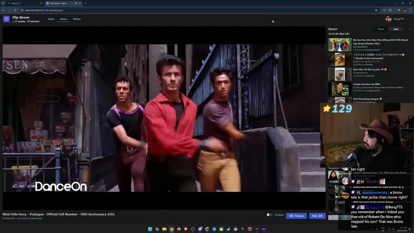This screenshot has height=233, width=414.
Task: Open Steam from the taskbar
Action: [x=228, y=229]
